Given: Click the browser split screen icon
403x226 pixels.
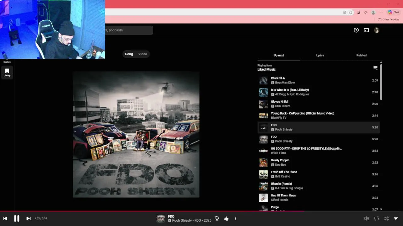Looking at the screenshot, I should click(345, 12).
